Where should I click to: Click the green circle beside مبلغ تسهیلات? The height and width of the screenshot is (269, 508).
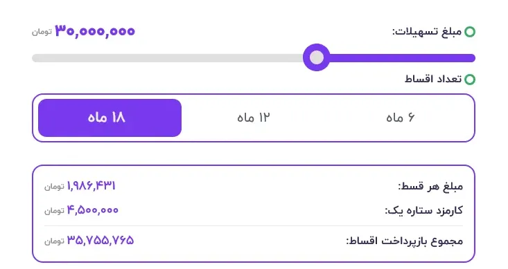470,32
